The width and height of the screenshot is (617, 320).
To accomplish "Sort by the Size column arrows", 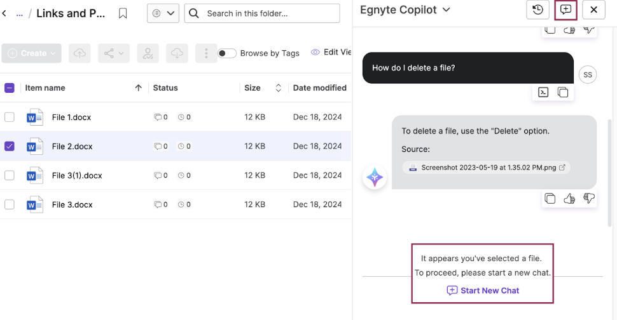I will click(x=278, y=88).
